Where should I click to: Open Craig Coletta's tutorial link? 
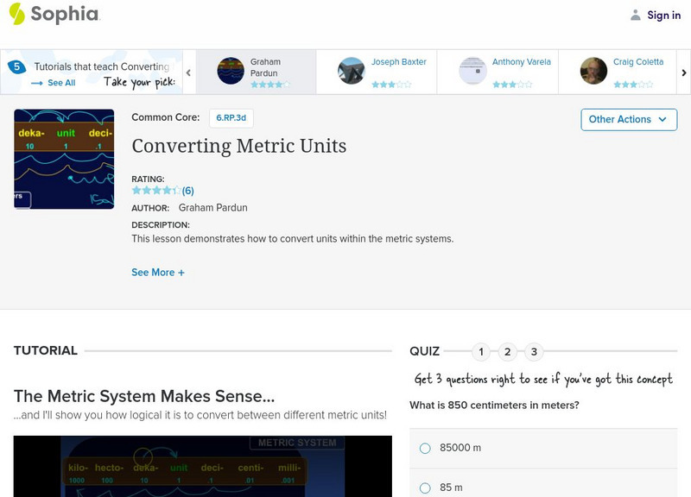pyautogui.click(x=638, y=62)
